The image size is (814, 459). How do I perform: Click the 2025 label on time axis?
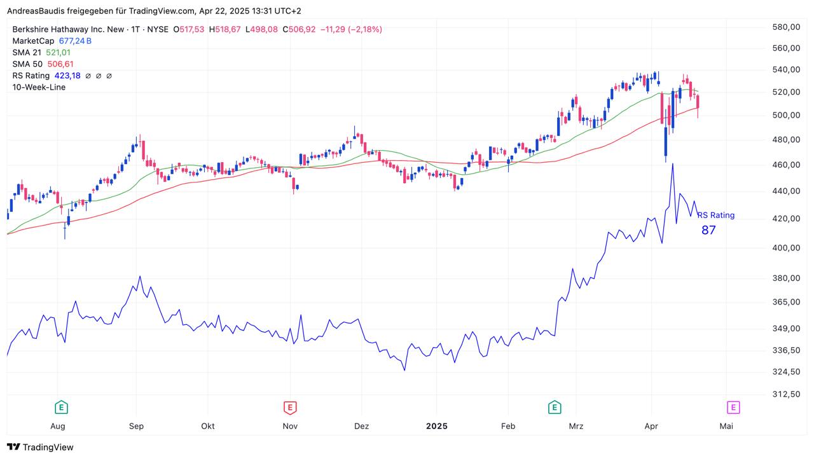(436, 426)
